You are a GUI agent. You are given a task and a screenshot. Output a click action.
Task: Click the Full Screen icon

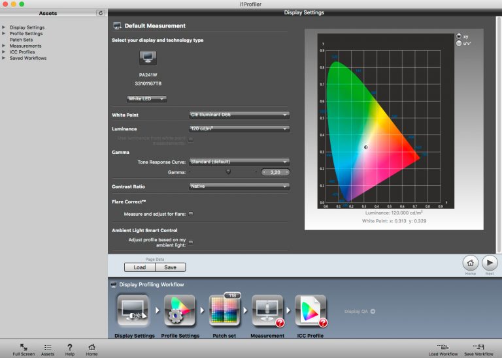pos(24,347)
